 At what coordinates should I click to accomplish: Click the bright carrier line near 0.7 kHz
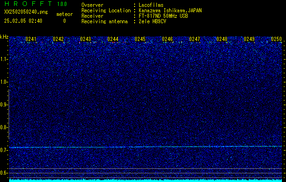click(x=146, y=147)
